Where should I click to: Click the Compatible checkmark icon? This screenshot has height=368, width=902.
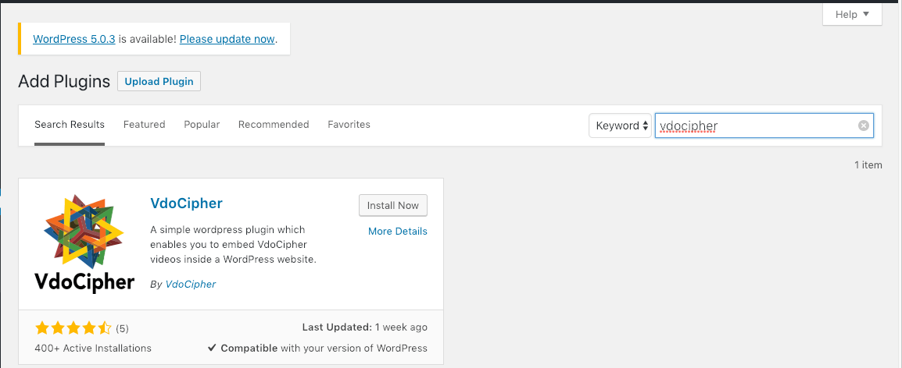coord(212,349)
